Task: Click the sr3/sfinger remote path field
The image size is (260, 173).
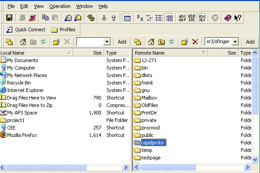Action: [x=218, y=42]
